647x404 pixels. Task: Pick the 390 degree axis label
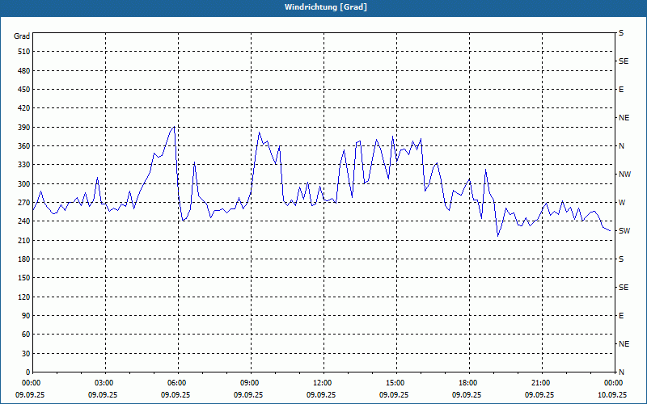pyautogui.click(x=24, y=127)
